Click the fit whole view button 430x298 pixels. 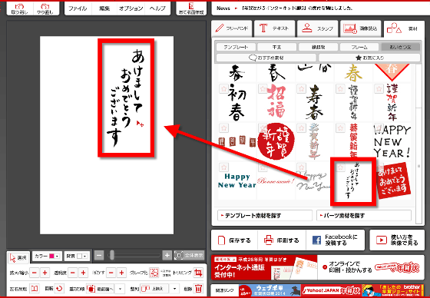(189, 256)
